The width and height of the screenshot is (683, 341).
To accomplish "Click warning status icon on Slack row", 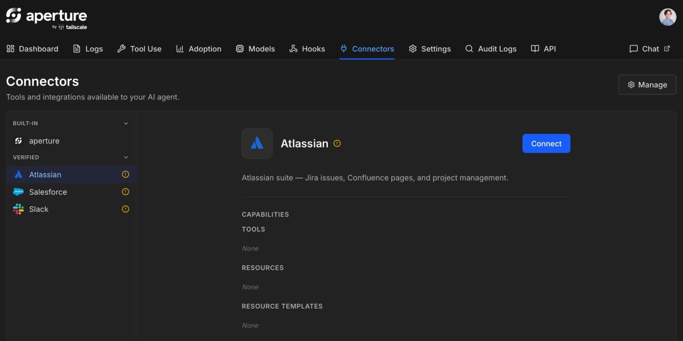I will pyautogui.click(x=126, y=209).
